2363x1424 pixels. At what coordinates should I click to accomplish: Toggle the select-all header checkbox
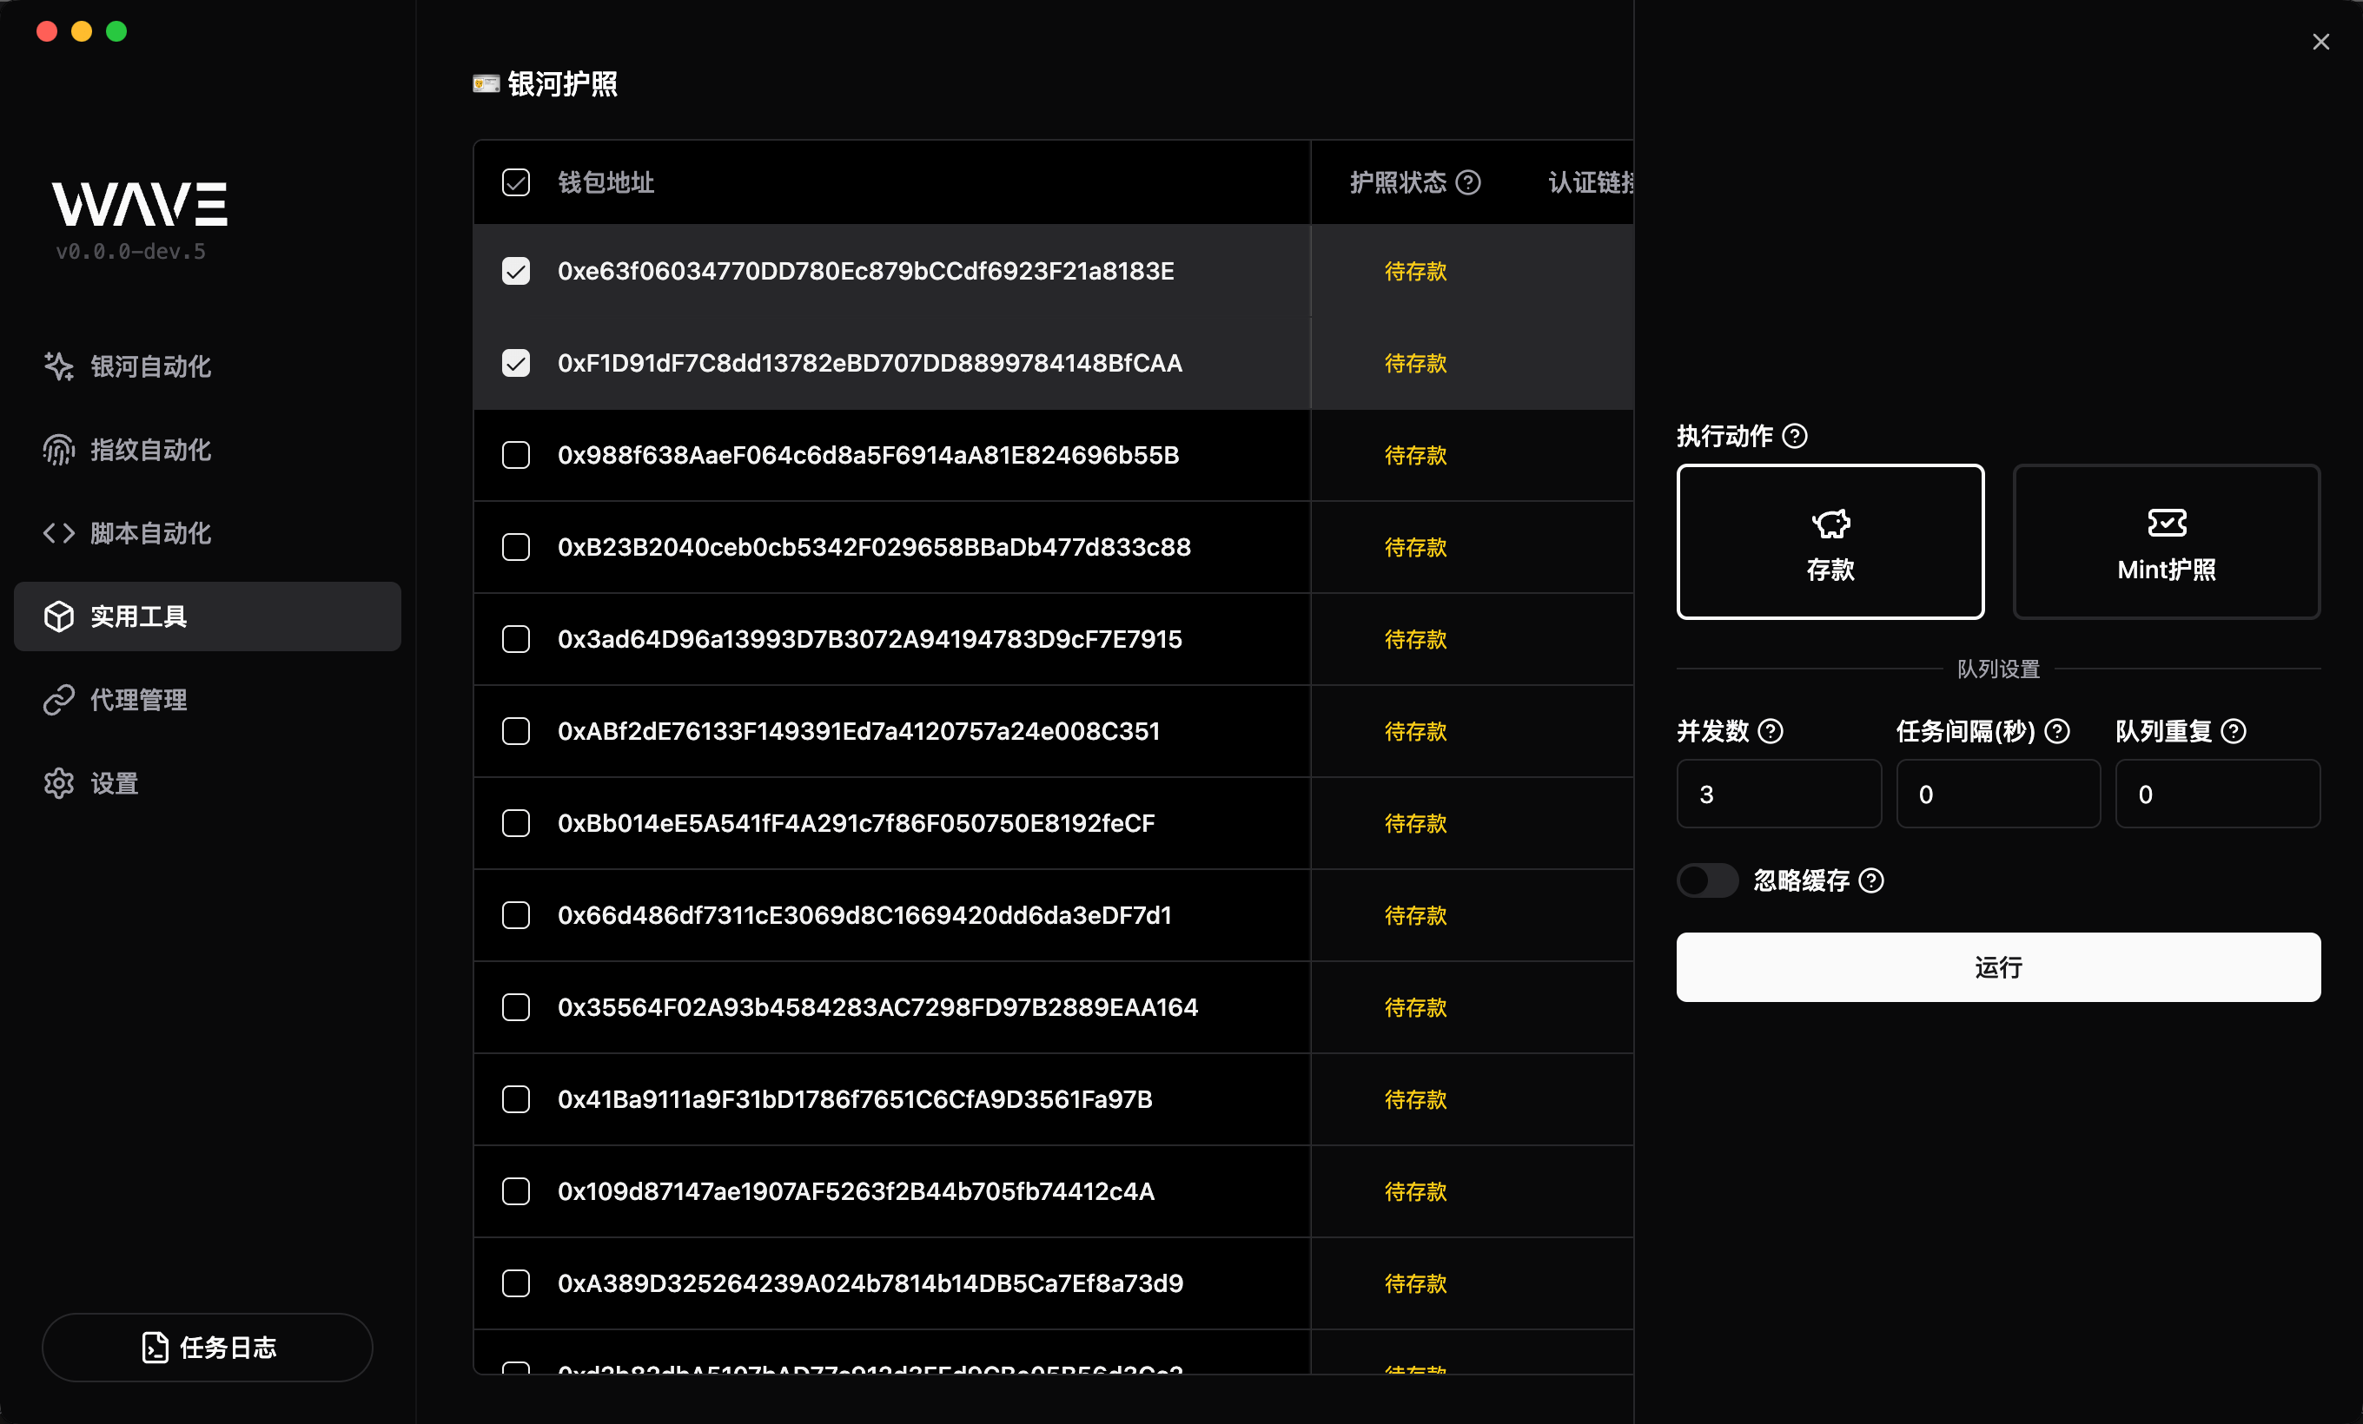[516, 182]
